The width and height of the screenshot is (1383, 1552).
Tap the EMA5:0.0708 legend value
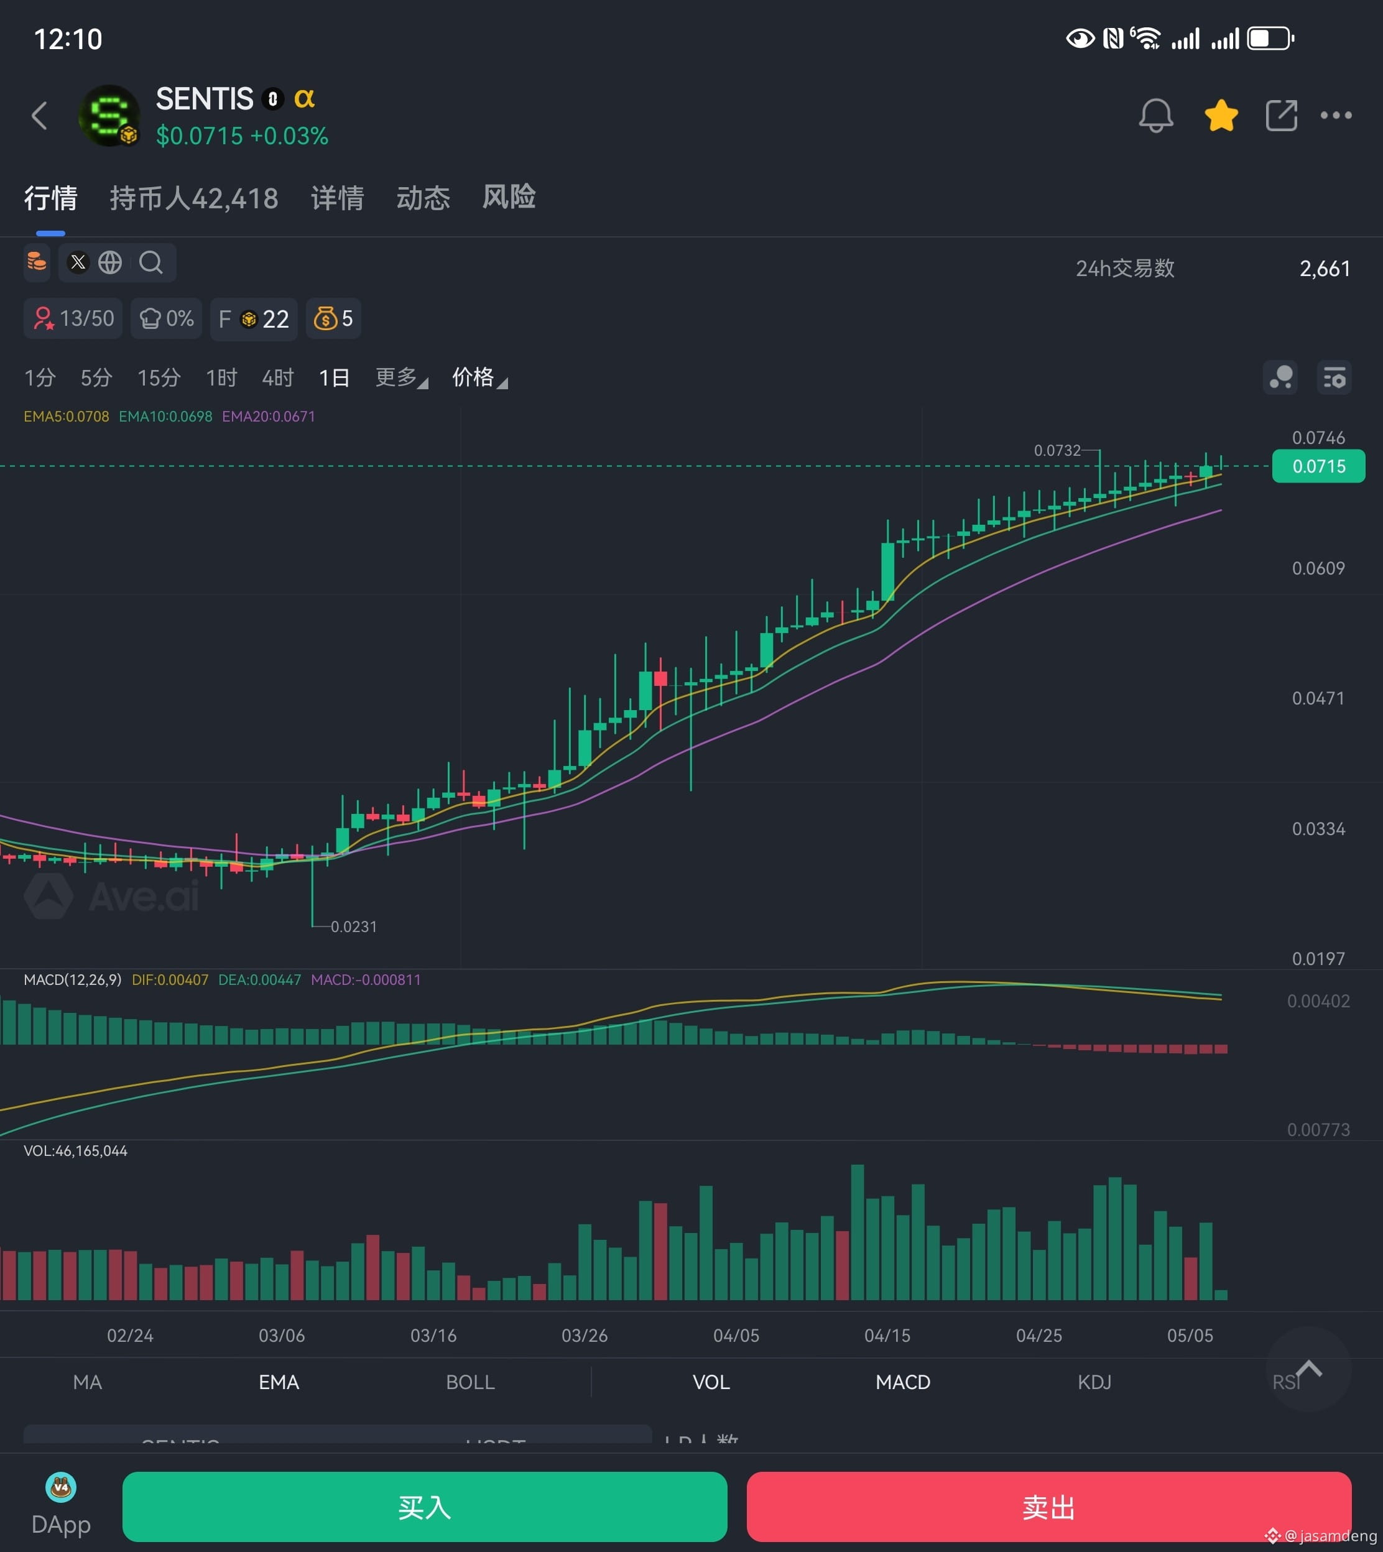[x=66, y=417]
